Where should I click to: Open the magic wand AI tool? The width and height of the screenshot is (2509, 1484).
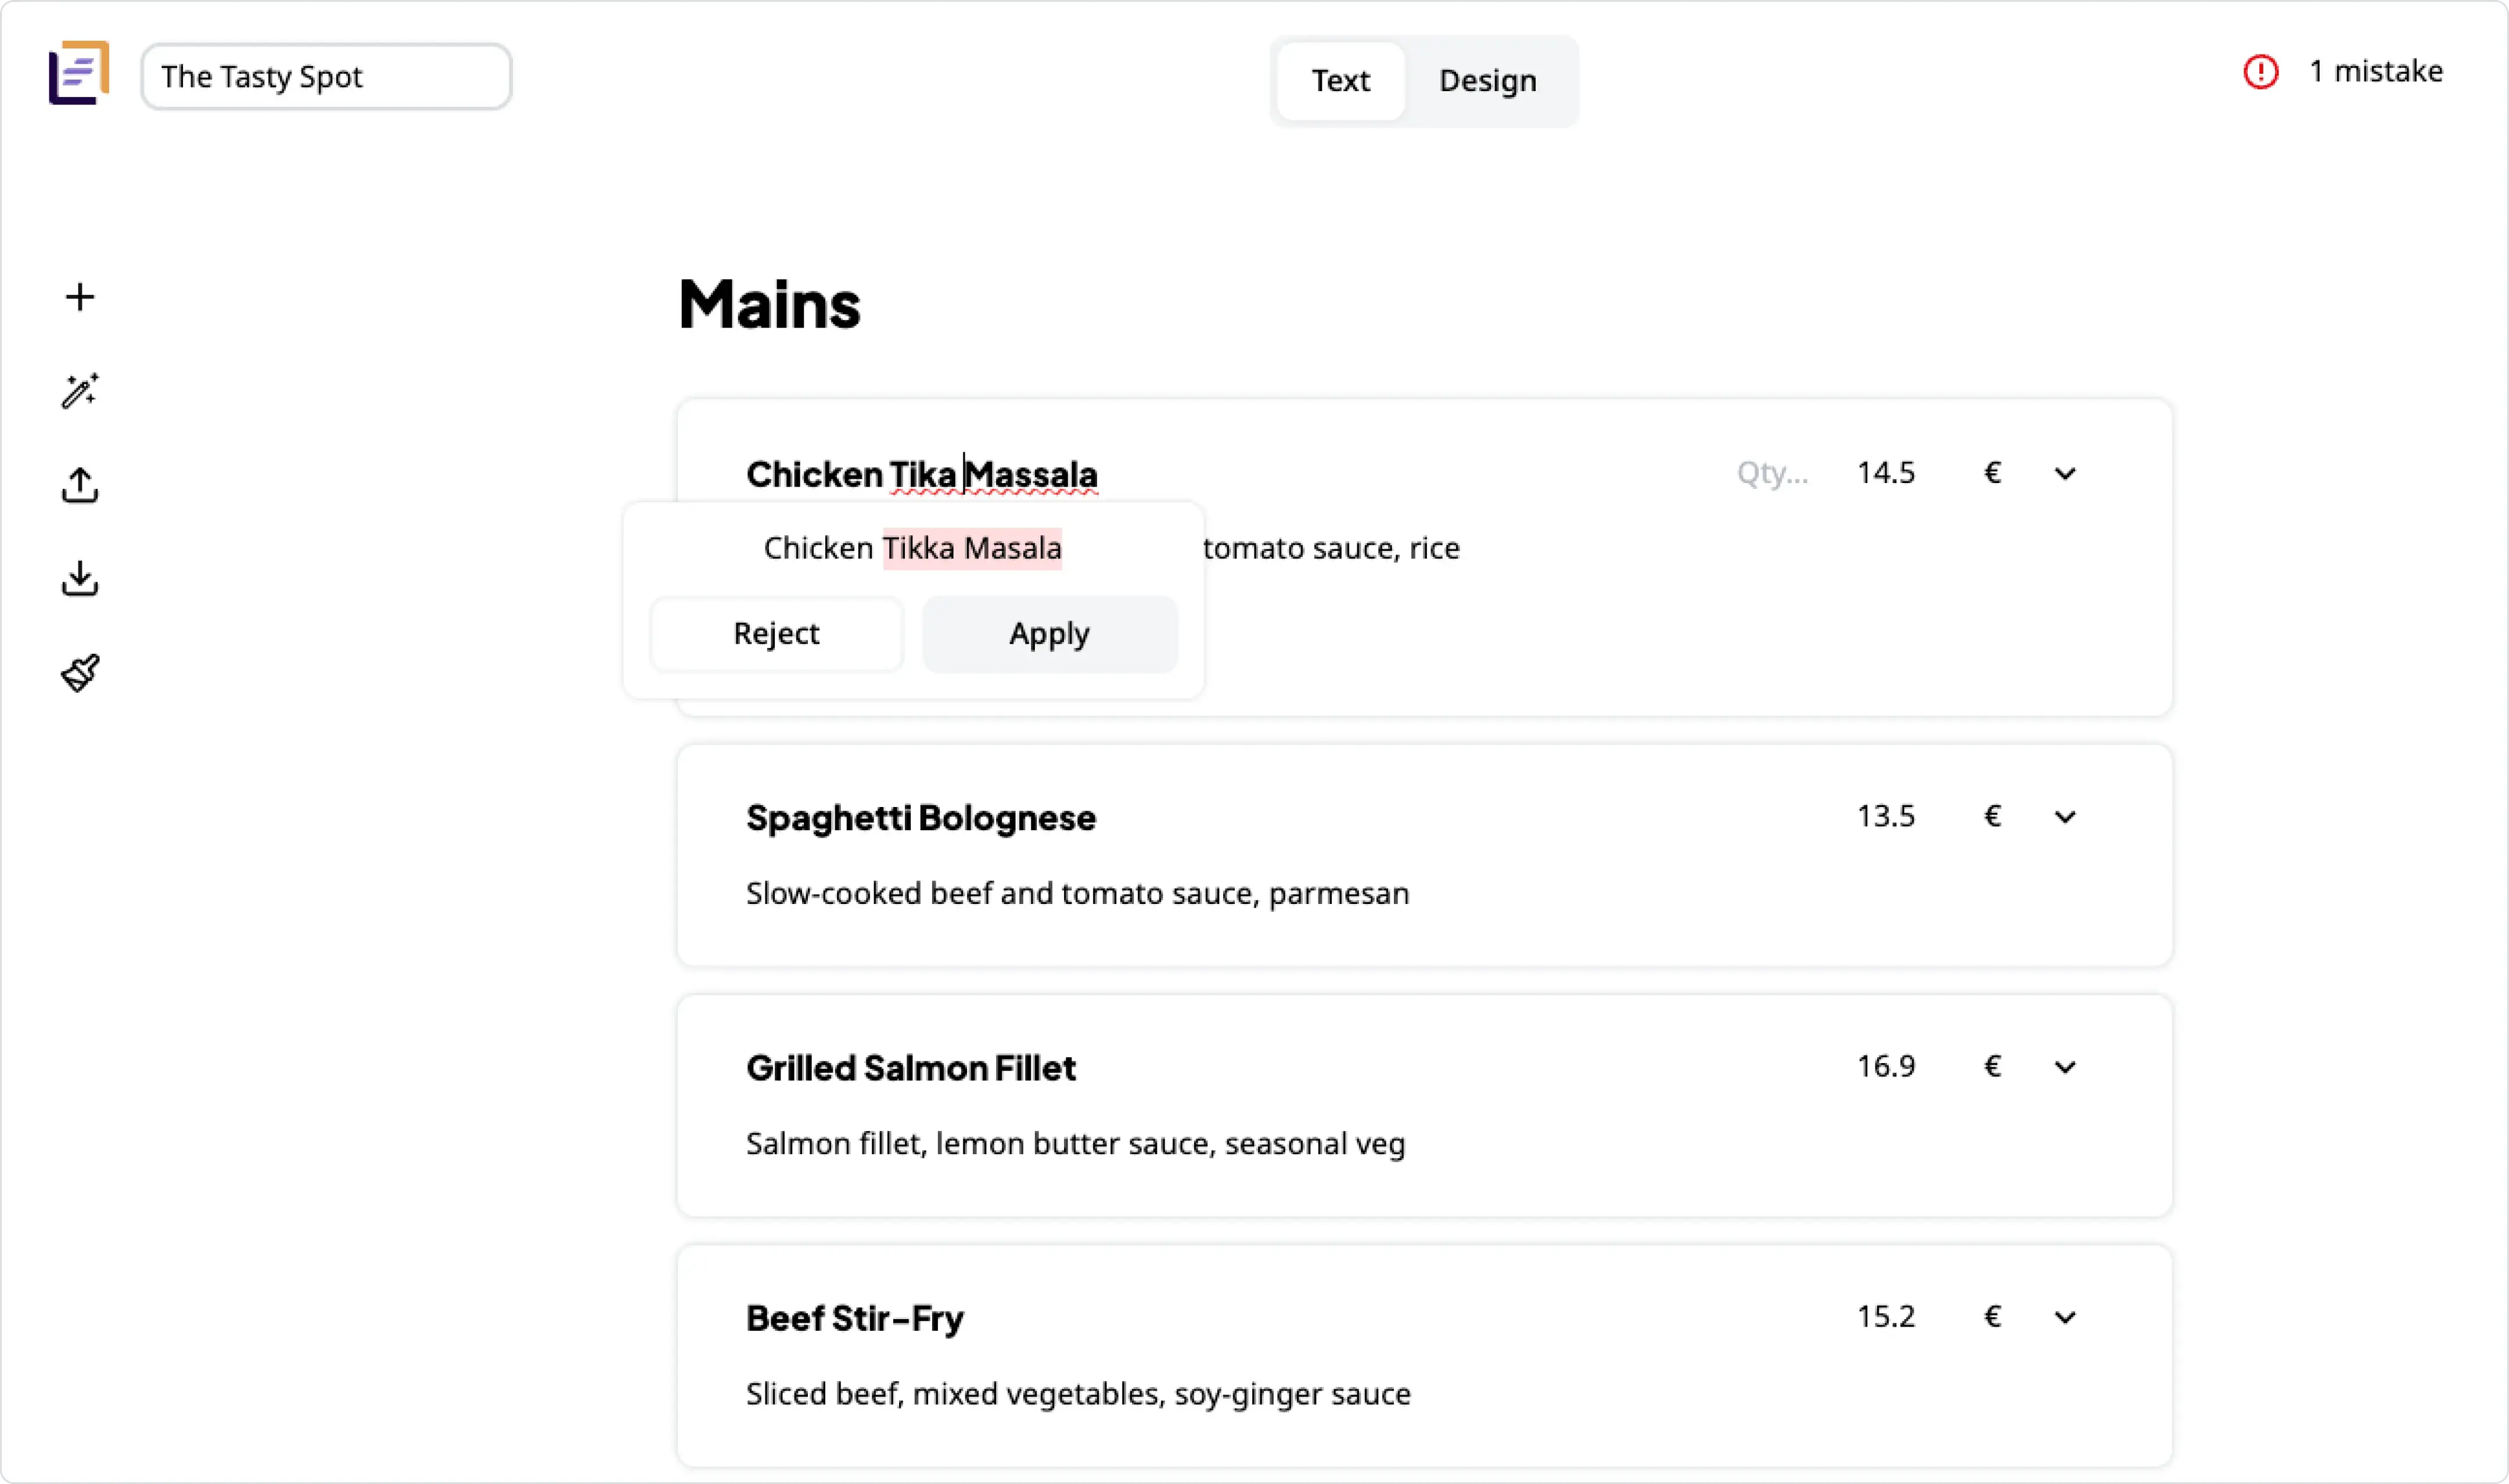(x=80, y=391)
